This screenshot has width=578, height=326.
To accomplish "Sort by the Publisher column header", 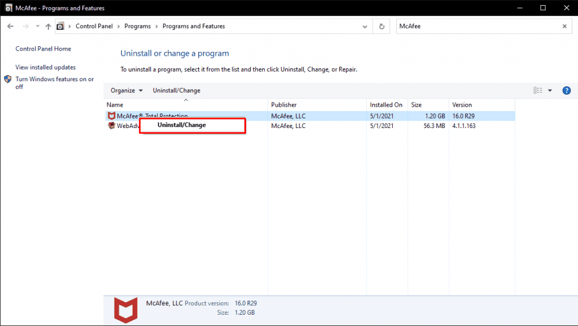I will tap(317, 104).
